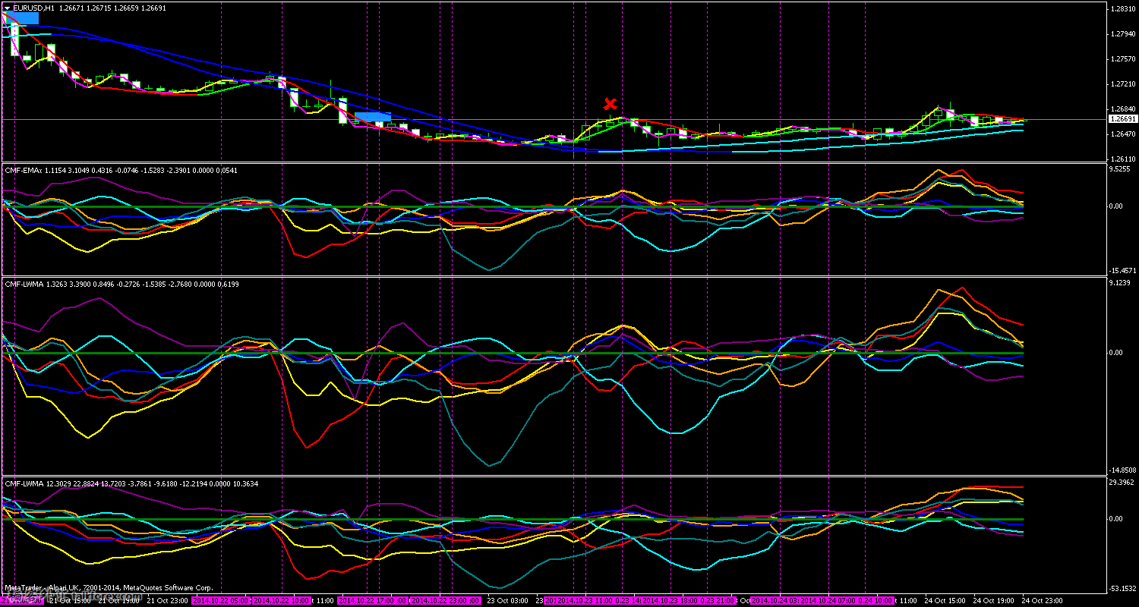Click the magenta 2014.10.22 23:00 date label
Viewport: 1139px width, 607px height.
[446, 600]
